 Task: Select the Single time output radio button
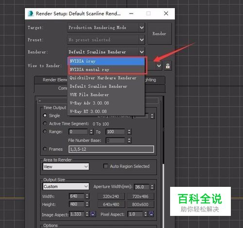[x=45, y=115]
